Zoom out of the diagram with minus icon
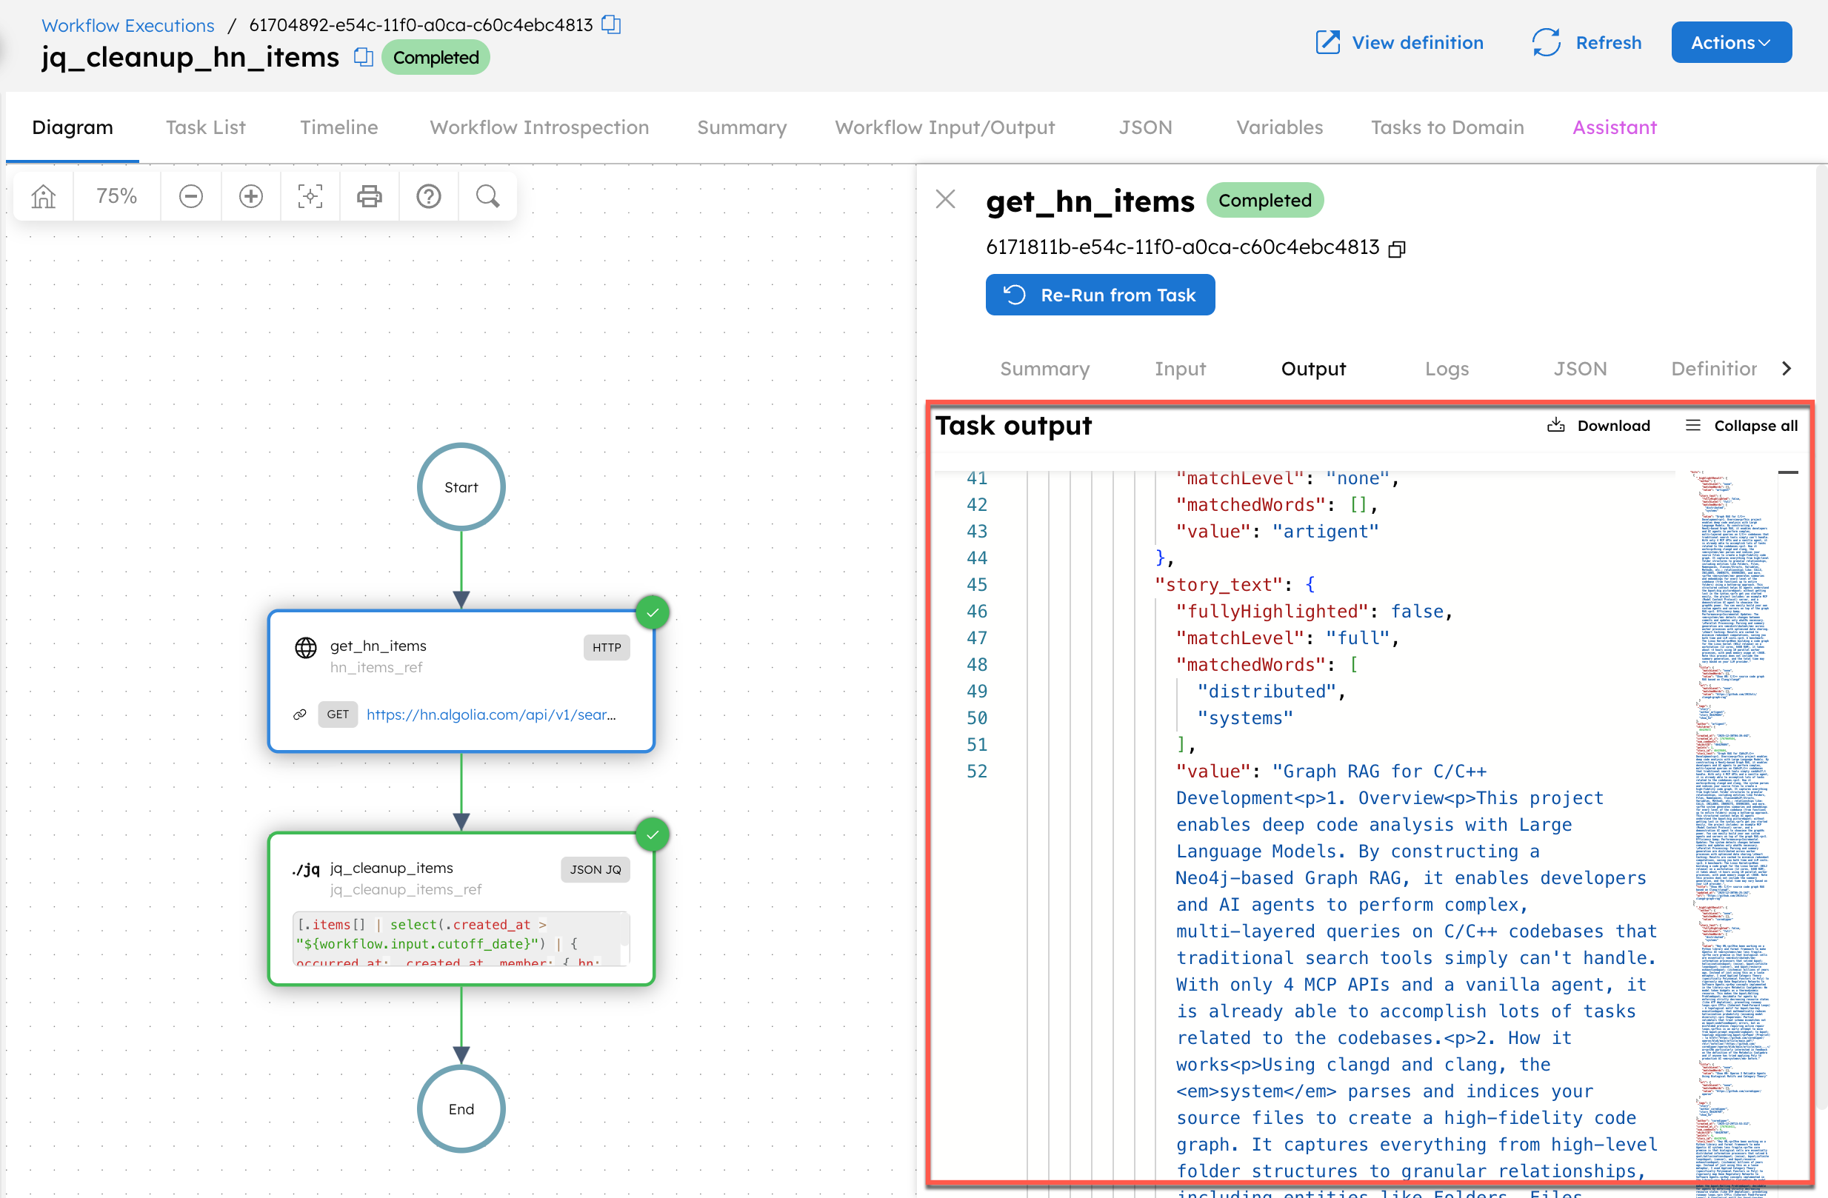Screen dimensions: 1828x1198 [x=190, y=195]
